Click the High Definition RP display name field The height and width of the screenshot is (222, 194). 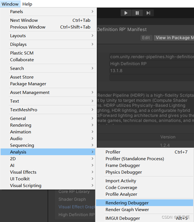(152, 64)
